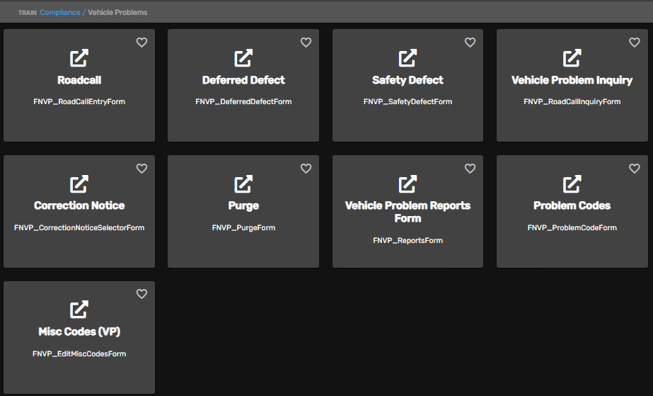Select the FNVP_RoadCallInquiryForm label
Viewport: 653px width, 396px height.
tap(572, 102)
